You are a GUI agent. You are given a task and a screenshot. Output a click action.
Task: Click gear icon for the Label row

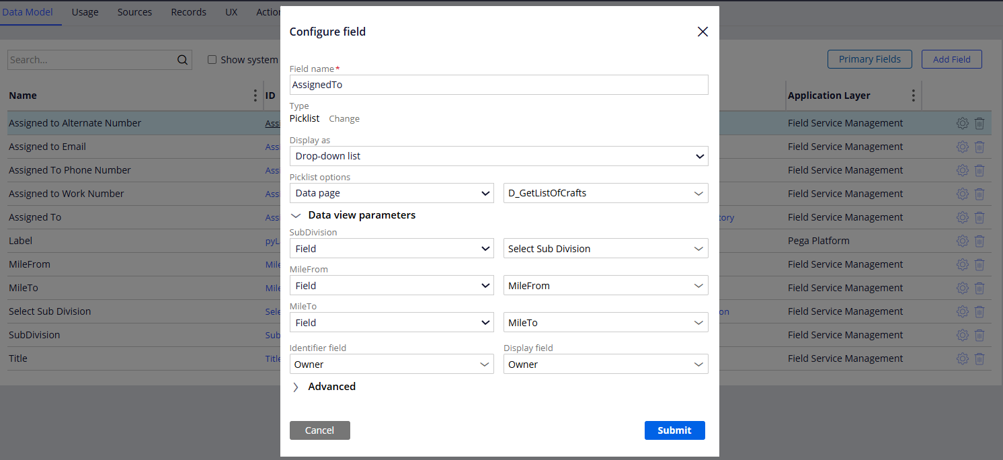coord(962,241)
